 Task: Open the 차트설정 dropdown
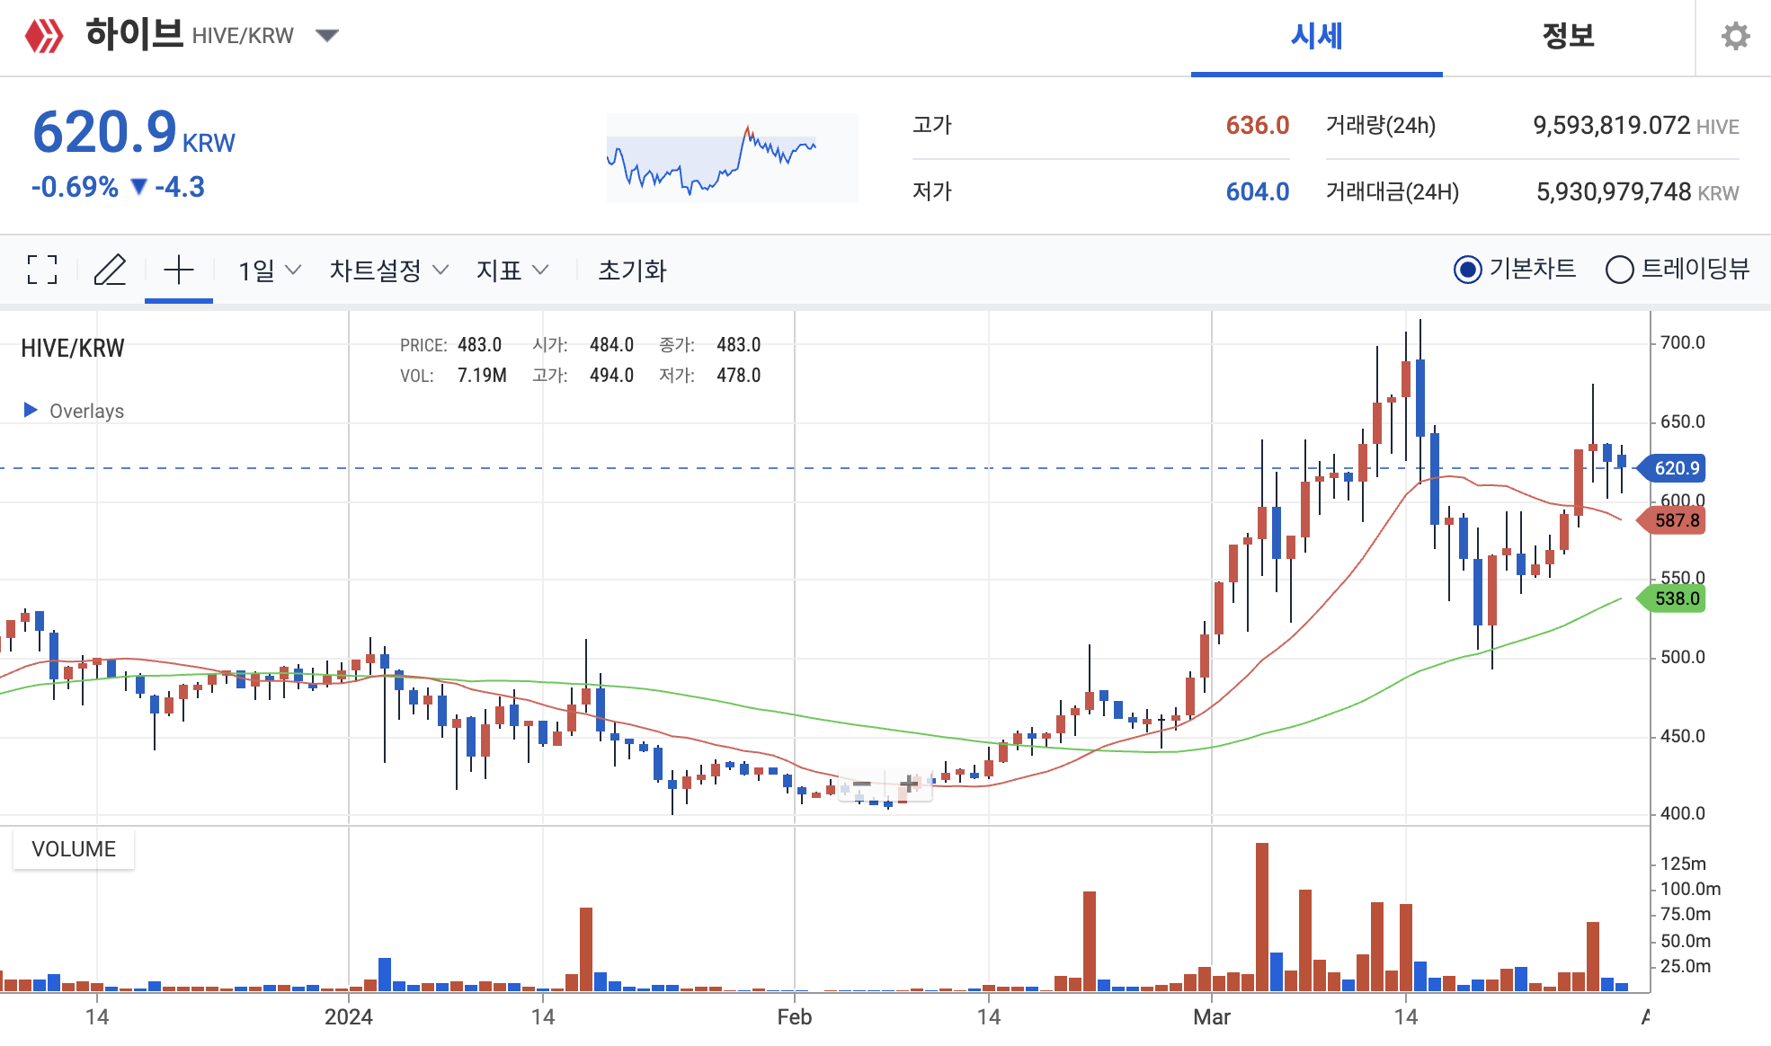click(x=388, y=270)
